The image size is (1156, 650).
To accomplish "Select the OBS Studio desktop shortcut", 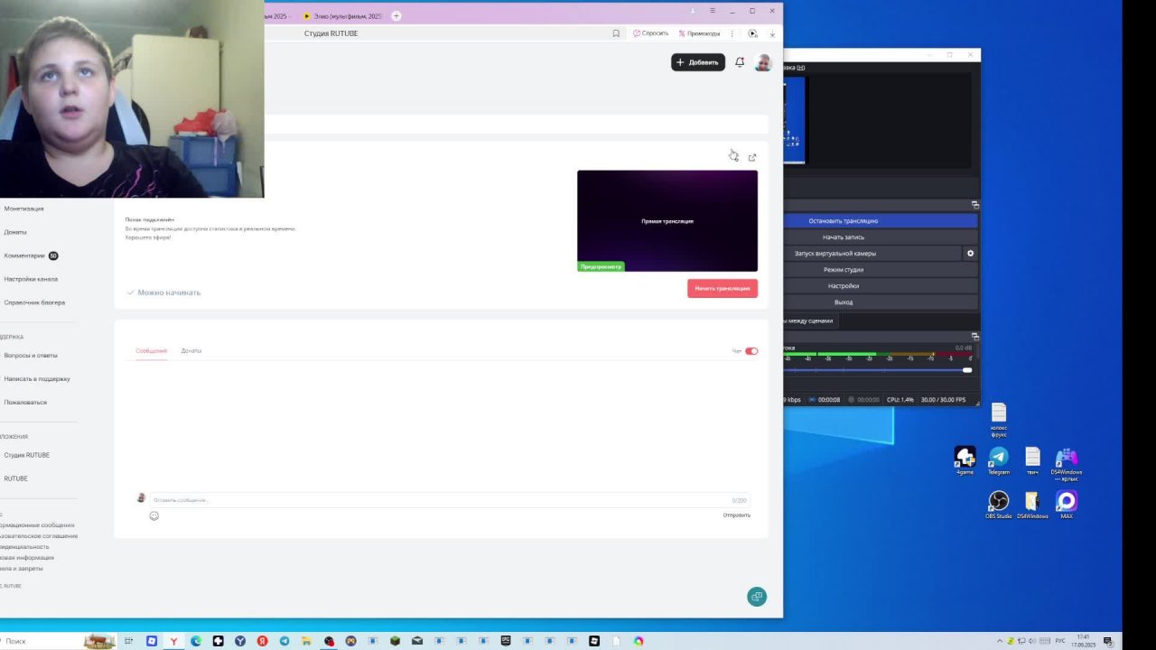I will point(998,505).
